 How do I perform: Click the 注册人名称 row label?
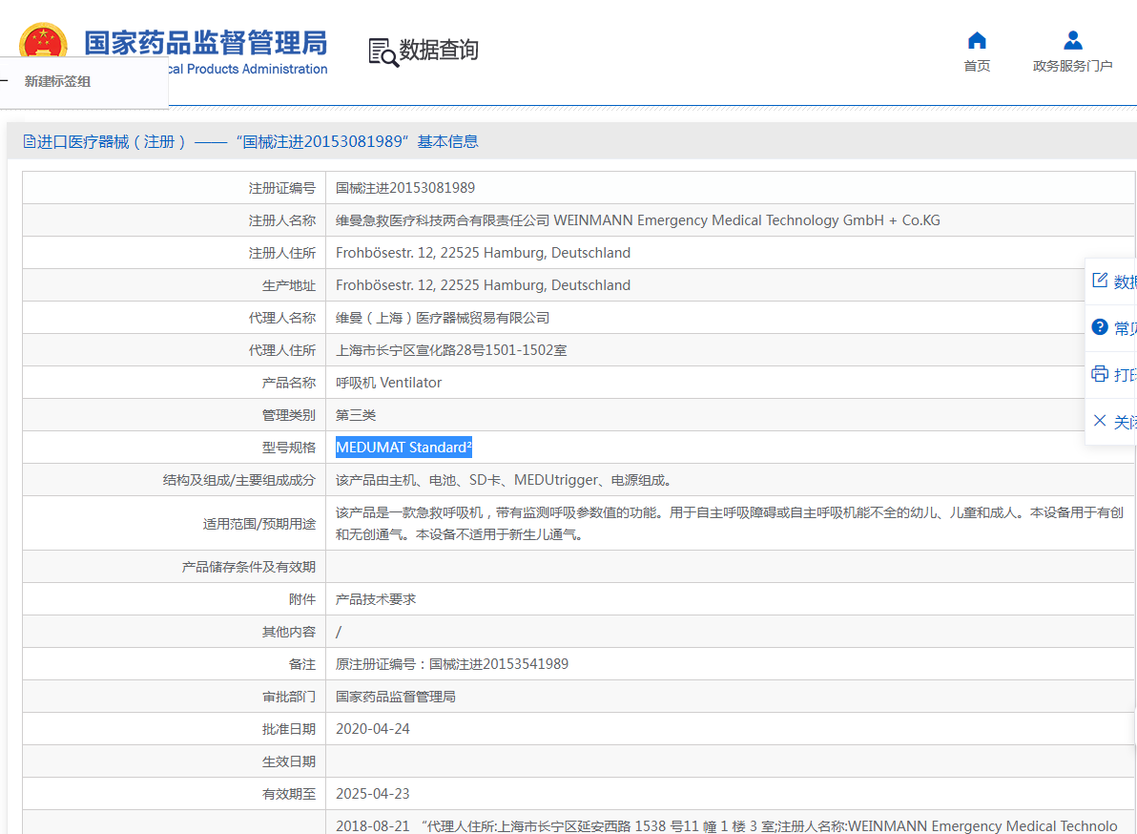282,220
